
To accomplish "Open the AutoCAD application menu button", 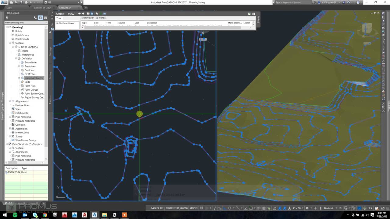I will 4,2.
